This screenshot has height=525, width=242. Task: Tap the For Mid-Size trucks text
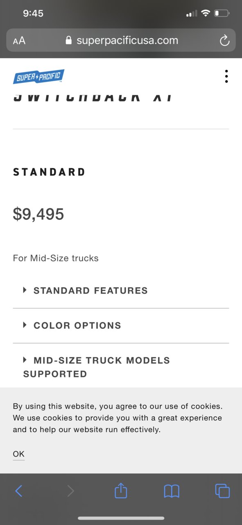tap(56, 258)
